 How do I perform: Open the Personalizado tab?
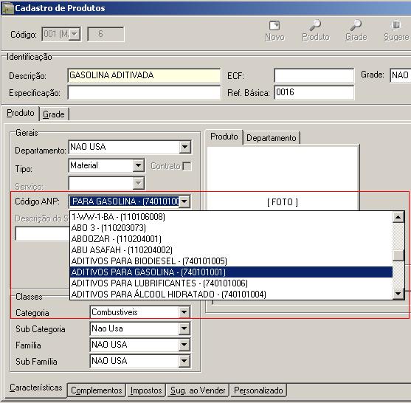tap(258, 390)
